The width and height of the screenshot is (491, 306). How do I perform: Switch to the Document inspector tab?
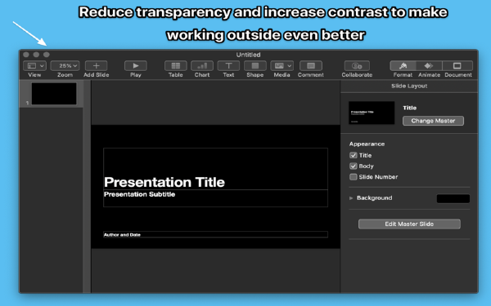457,66
